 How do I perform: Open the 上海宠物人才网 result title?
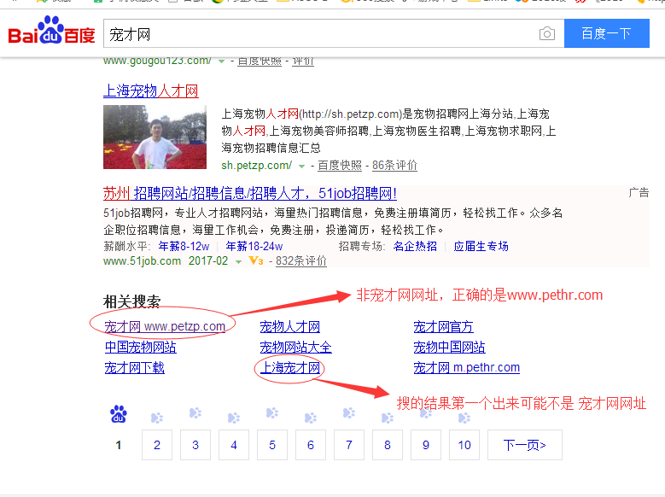(x=150, y=91)
